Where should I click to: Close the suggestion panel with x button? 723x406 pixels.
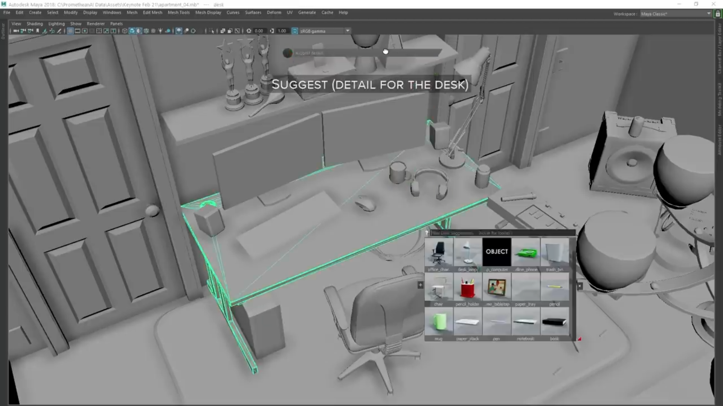pos(580,286)
